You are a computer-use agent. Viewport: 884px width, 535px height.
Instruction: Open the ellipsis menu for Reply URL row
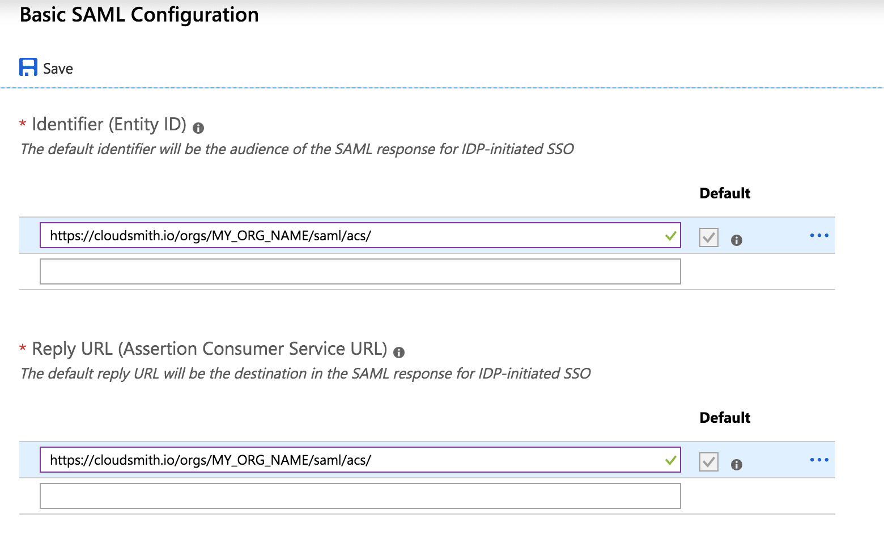[x=819, y=460]
